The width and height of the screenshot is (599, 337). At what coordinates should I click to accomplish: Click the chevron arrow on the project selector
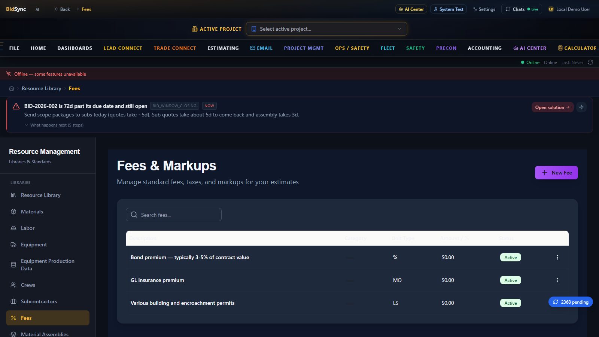(x=399, y=29)
